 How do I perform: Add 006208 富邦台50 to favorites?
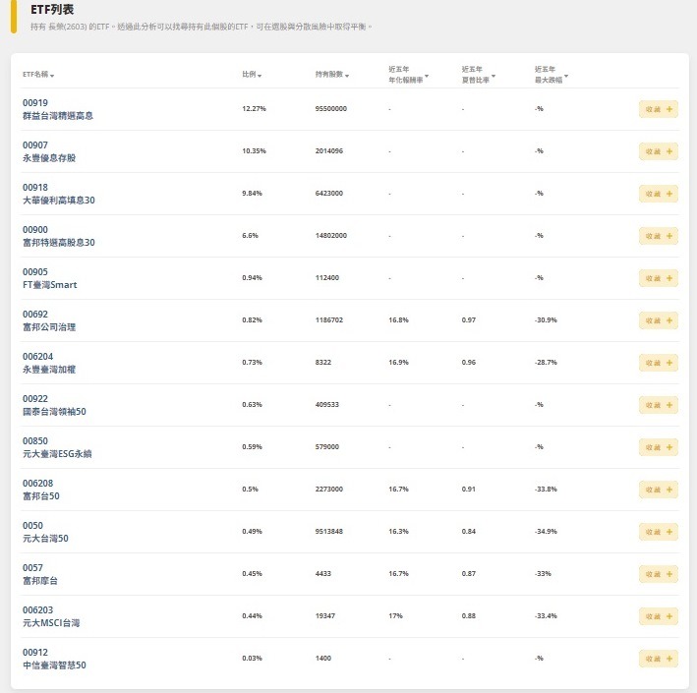tap(659, 490)
